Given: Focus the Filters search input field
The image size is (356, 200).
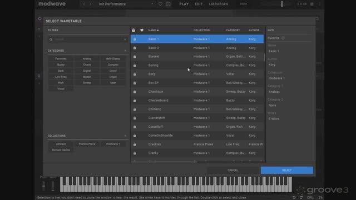Looking at the screenshot, I should click(x=88, y=39).
